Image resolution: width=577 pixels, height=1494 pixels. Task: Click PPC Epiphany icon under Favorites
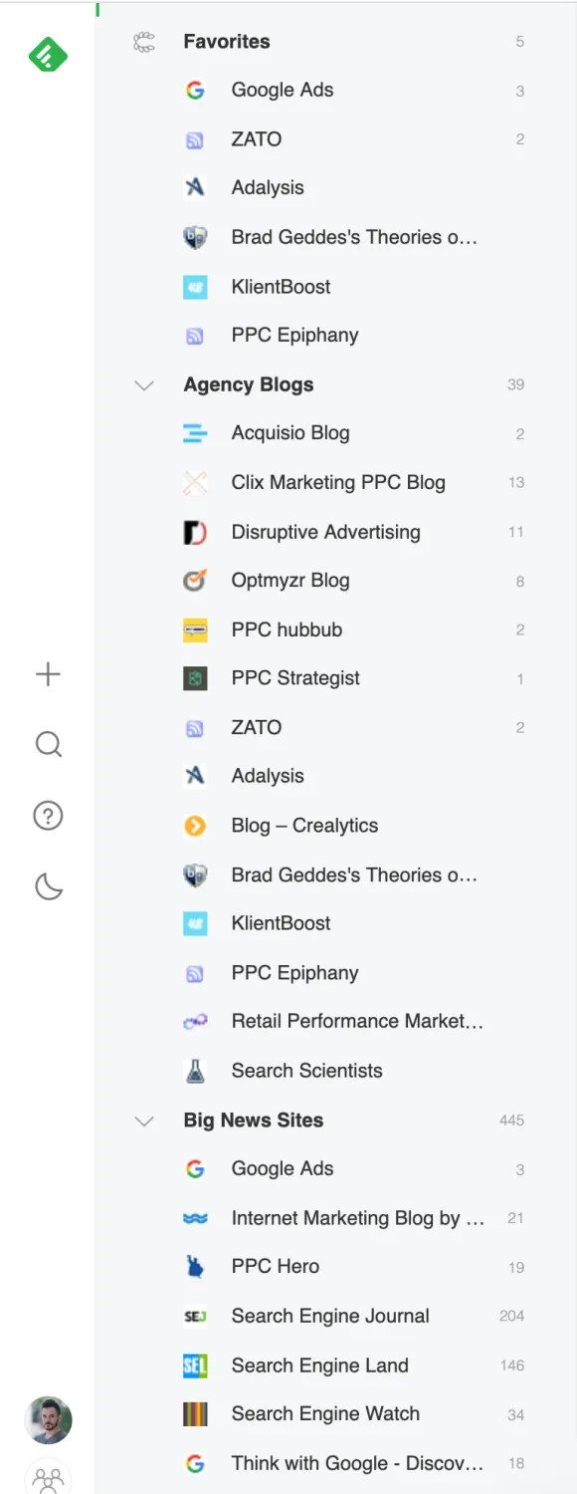(195, 336)
